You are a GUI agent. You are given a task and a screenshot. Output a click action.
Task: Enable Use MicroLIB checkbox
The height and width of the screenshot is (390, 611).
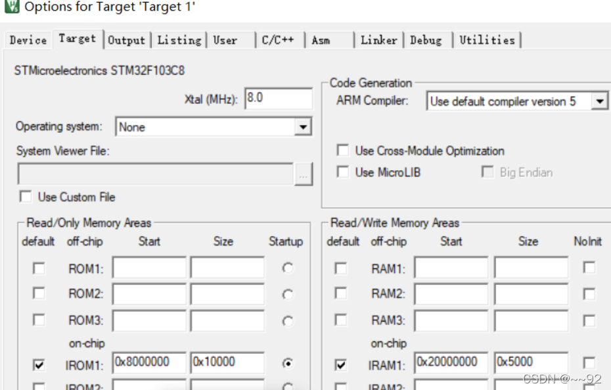(343, 172)
